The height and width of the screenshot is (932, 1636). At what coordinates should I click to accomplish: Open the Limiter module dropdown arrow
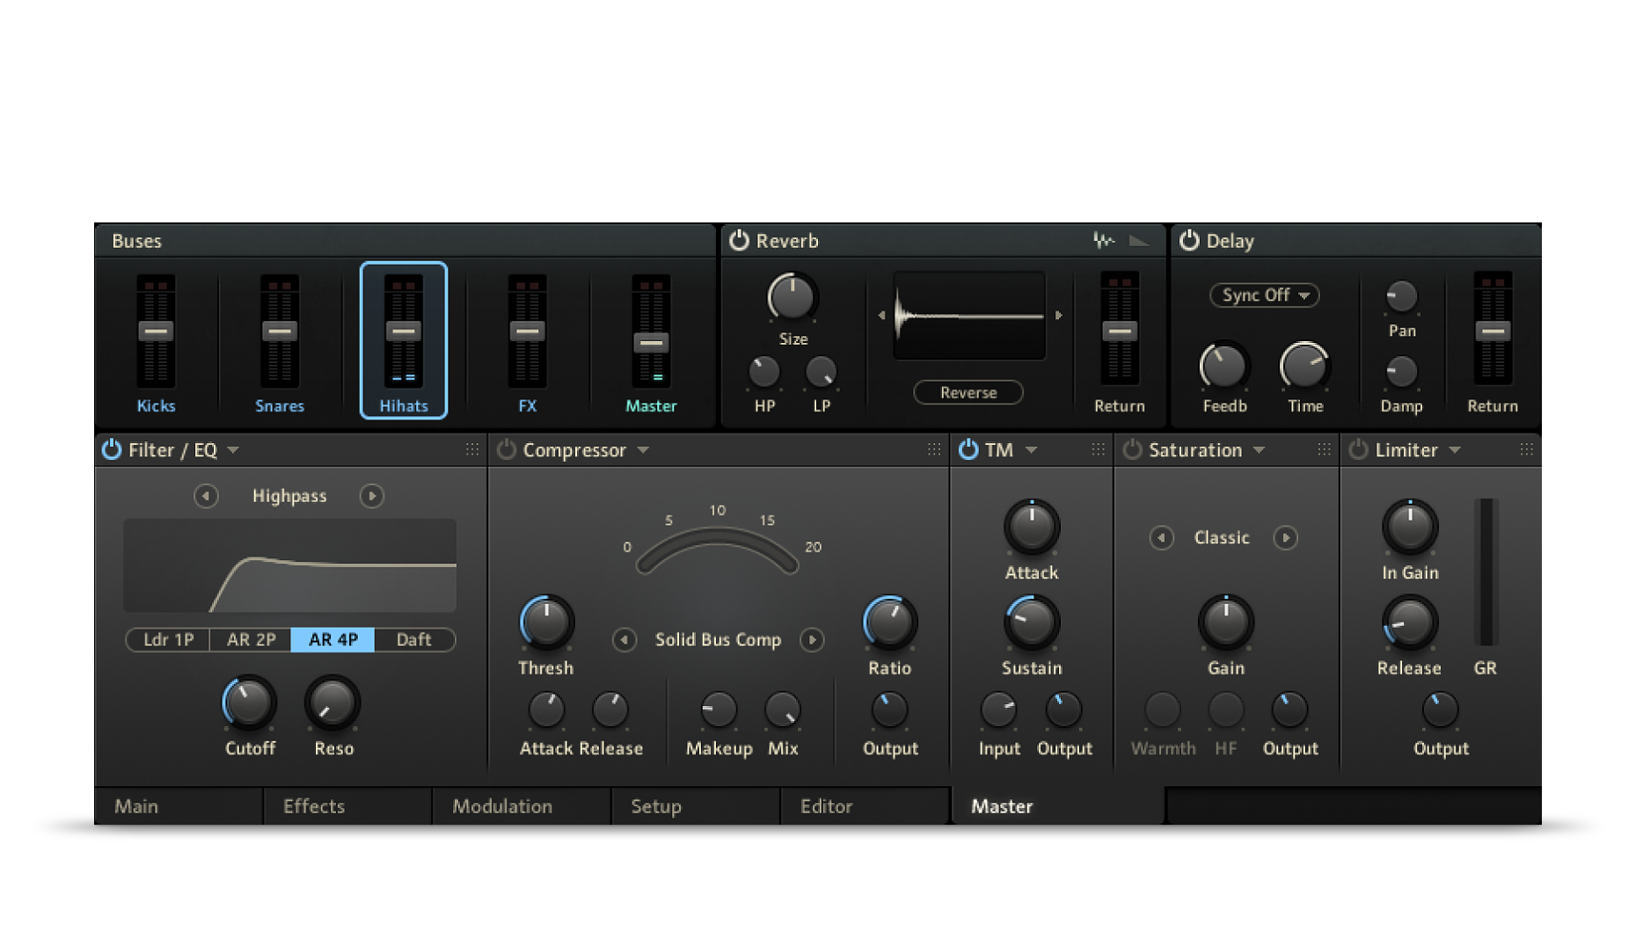1455,450
